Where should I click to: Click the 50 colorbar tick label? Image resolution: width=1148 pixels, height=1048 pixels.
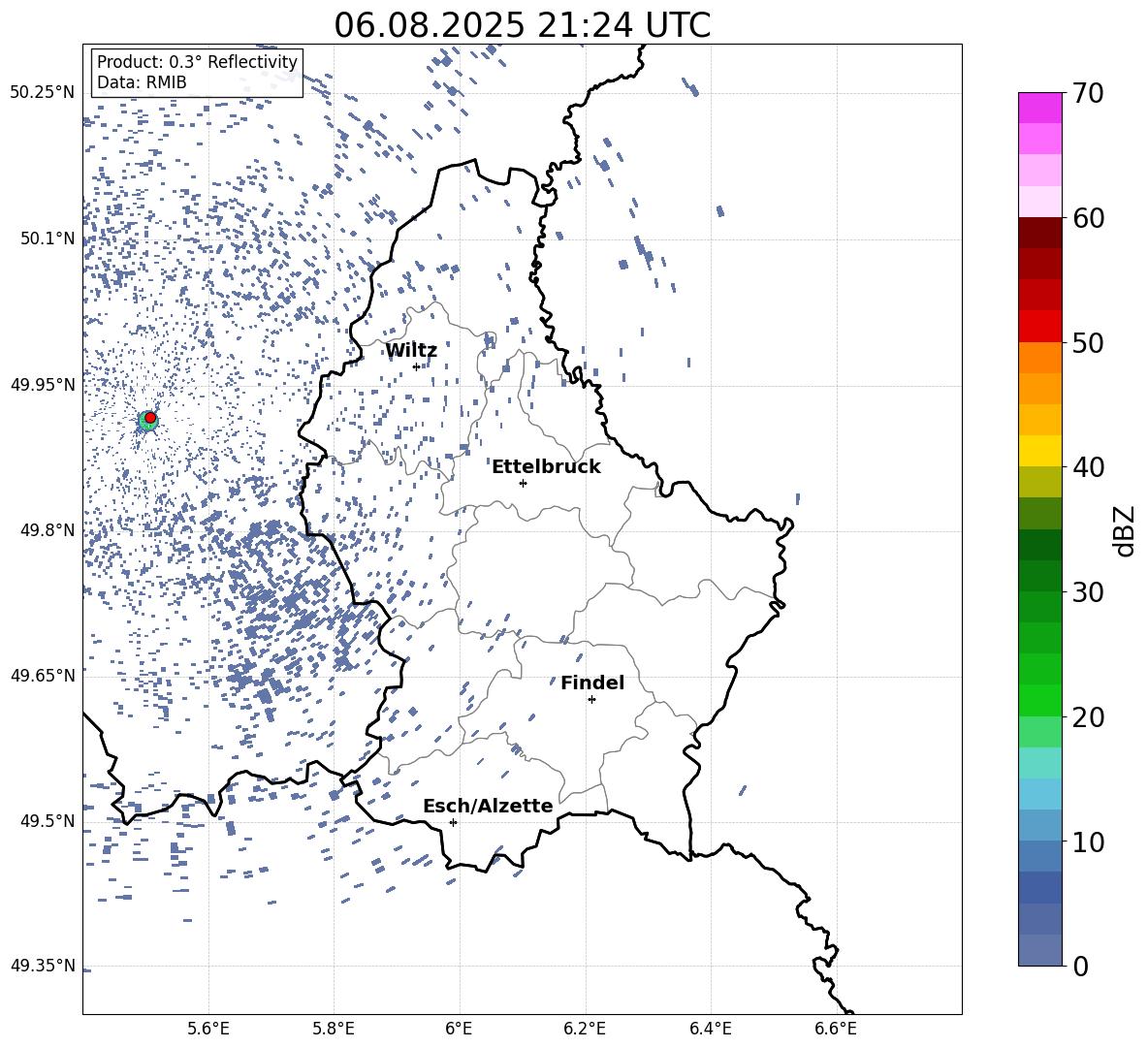click(x=1088, y=342)
